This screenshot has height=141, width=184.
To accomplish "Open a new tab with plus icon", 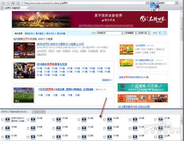I will pos(31,8).
